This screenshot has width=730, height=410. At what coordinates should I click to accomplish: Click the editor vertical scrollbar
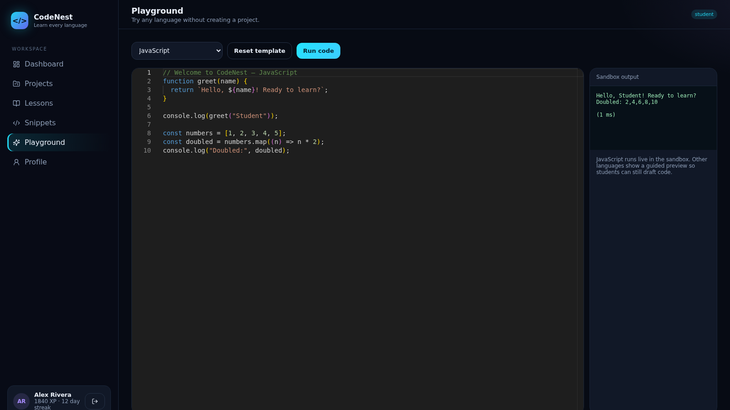tap(580, 239)
